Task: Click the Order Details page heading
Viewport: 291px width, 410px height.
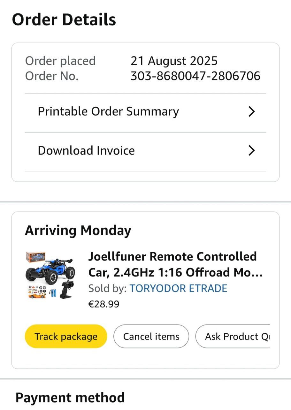Action: coord(64,20)
